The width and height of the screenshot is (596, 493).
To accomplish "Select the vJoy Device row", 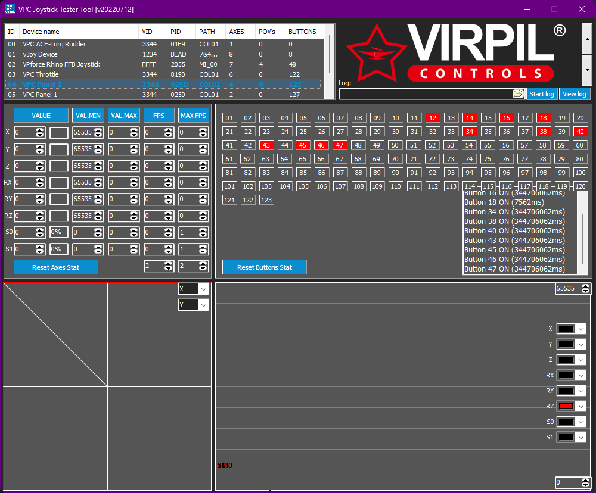I will click(163, 54).
